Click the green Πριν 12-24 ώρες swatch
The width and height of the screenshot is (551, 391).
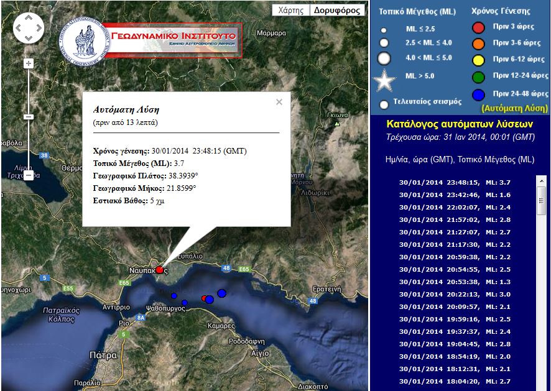coord(478,76)
